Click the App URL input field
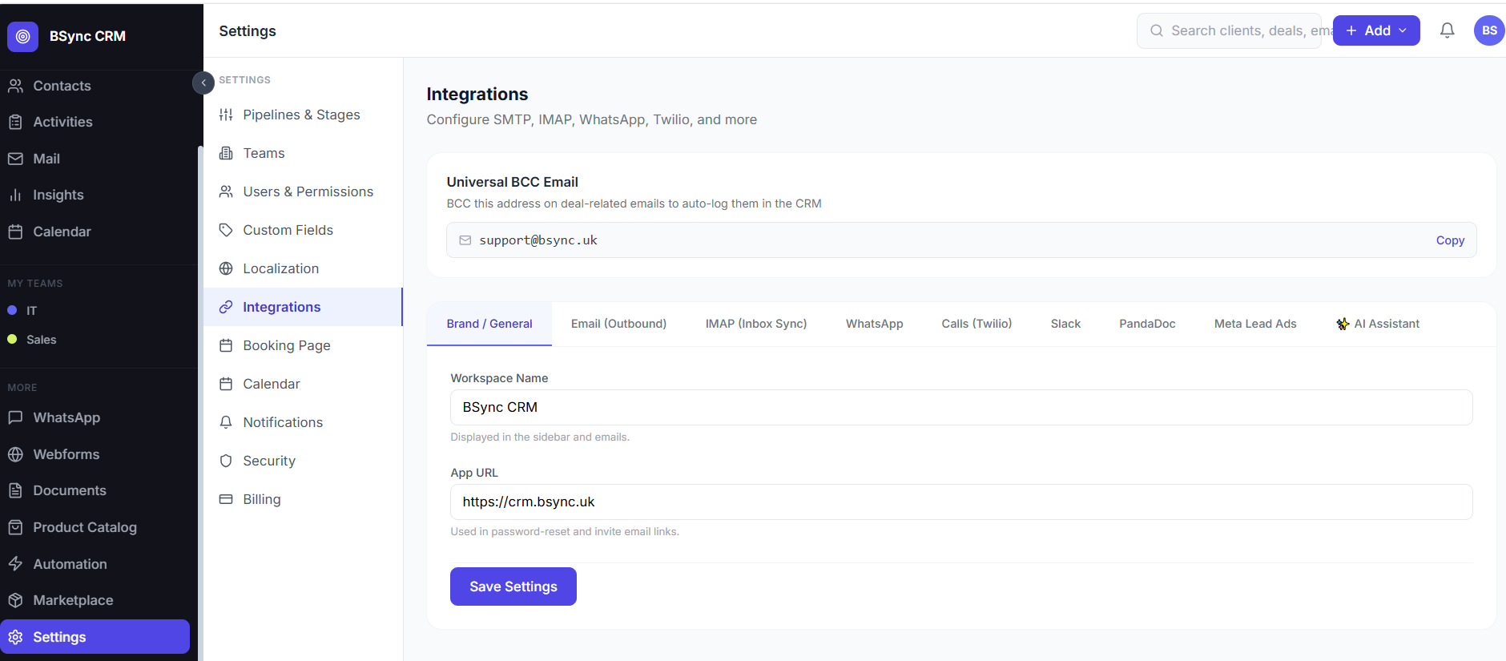Screen dimensions: 1506x661 click(961, 502)
